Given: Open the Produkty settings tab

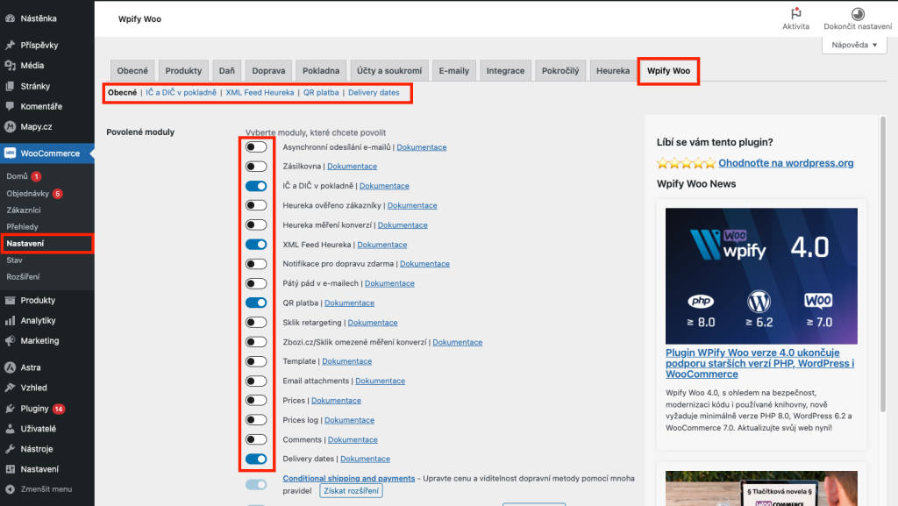Looking at the screenshot, I should click(x=183, y=71).
